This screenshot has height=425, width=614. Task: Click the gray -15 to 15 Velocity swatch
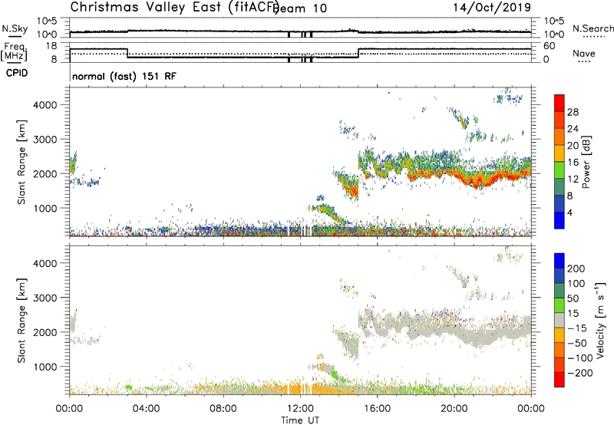point(560,321)
